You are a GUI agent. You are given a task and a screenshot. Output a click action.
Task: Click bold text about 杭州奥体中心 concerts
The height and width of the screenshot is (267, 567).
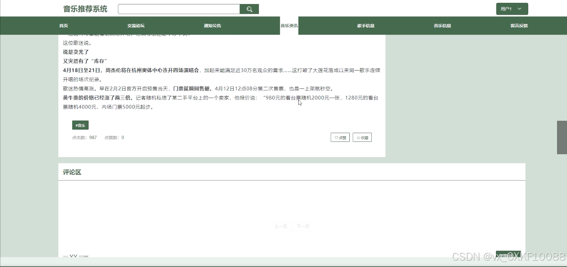131,70
